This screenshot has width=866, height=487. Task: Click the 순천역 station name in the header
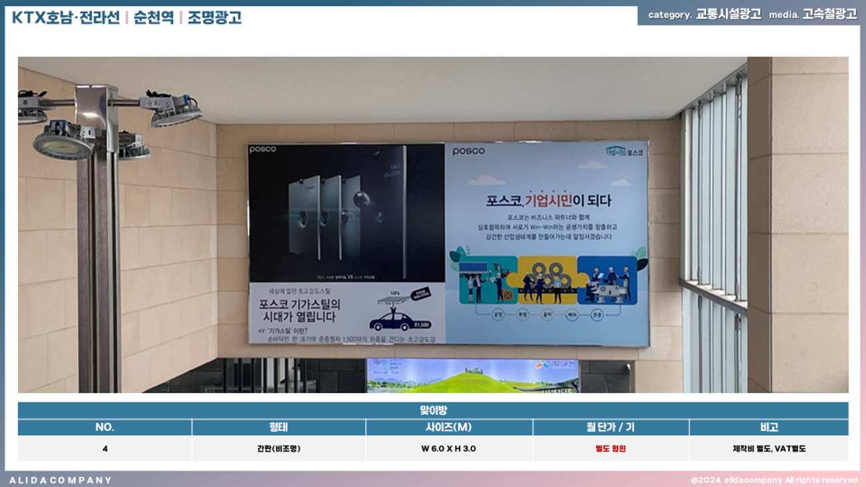[x=153, y=17]
